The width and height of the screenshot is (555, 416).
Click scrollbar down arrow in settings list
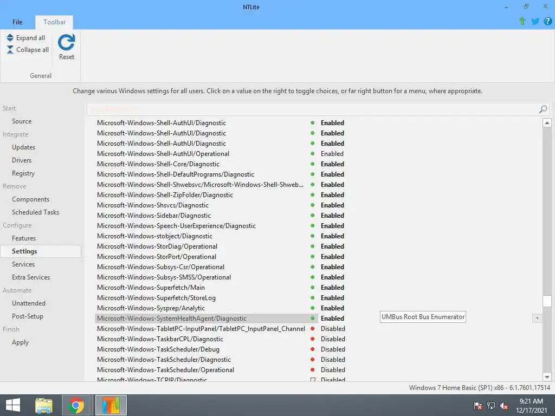[547, 377]
